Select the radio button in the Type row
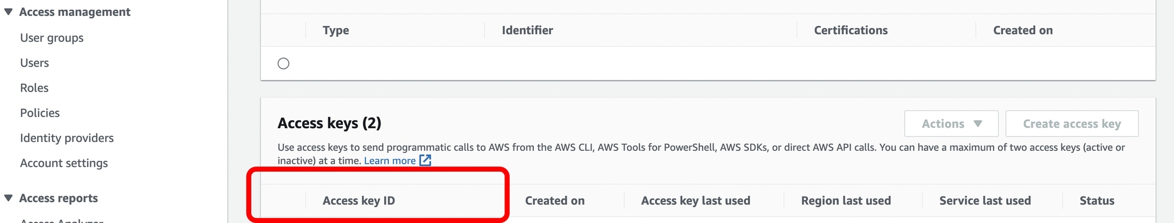 pyautogui.click(x=283, y=64)
